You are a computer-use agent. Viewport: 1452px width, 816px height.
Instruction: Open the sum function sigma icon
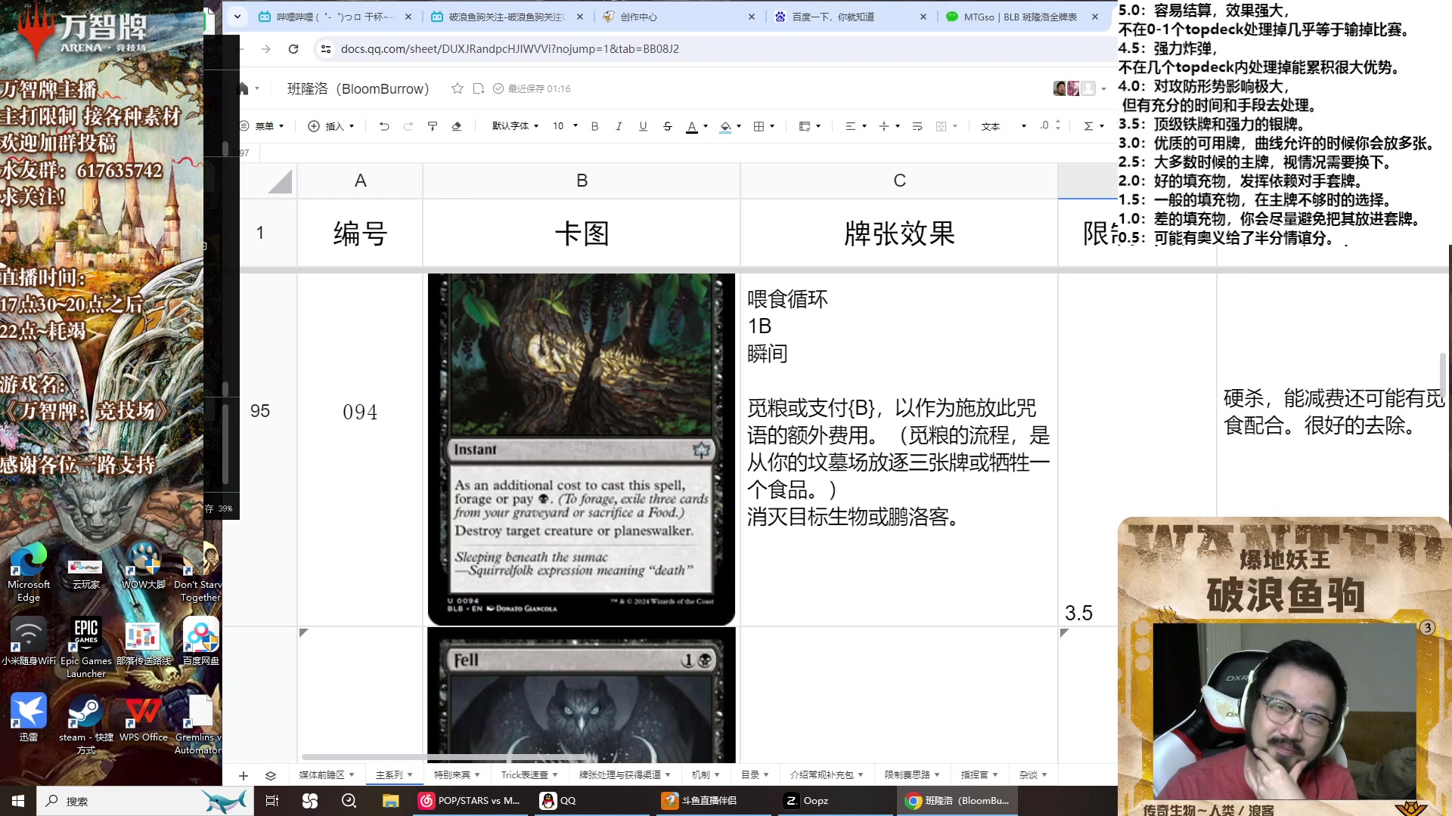1089,126
